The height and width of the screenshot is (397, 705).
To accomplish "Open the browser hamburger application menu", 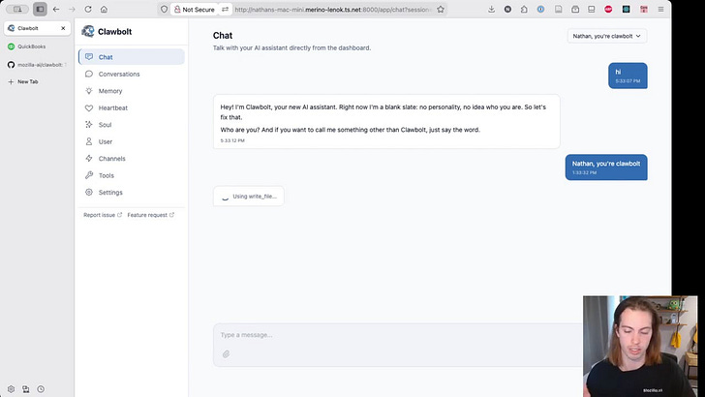I will pyautogui.click(x=660, y=9).
